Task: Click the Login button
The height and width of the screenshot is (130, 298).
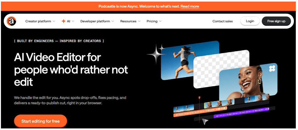Action: click(x=250, y=21)
